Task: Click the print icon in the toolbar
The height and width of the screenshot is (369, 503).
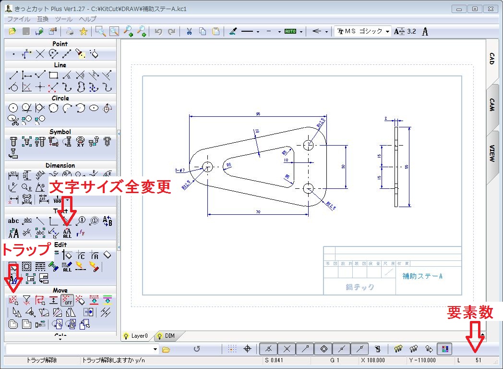Action: point(70,31)
